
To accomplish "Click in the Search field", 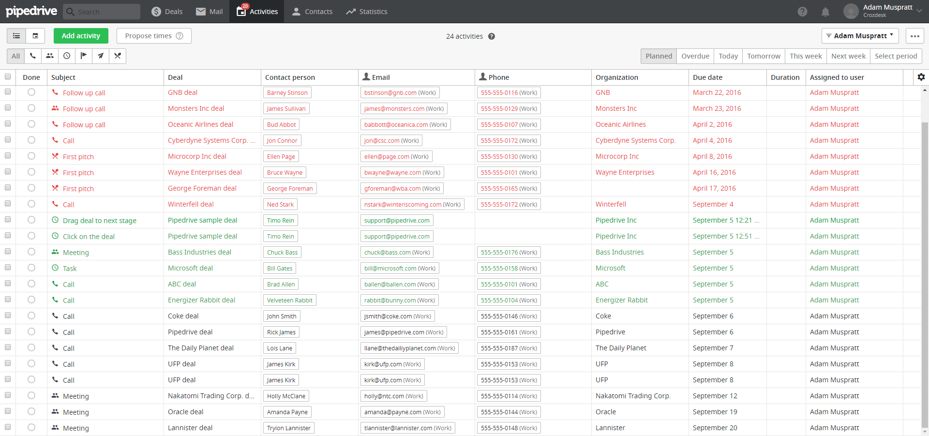I will [x=102, y=12].
